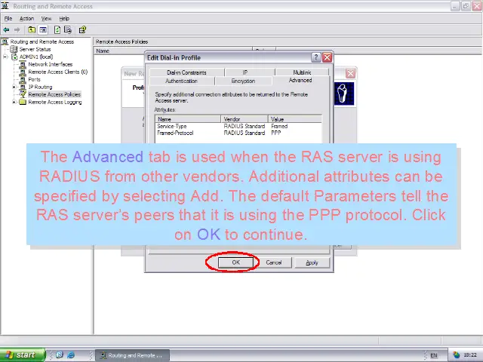
Task: Toggle the Show/Hide console tree icon
Action: pos(43,30)
